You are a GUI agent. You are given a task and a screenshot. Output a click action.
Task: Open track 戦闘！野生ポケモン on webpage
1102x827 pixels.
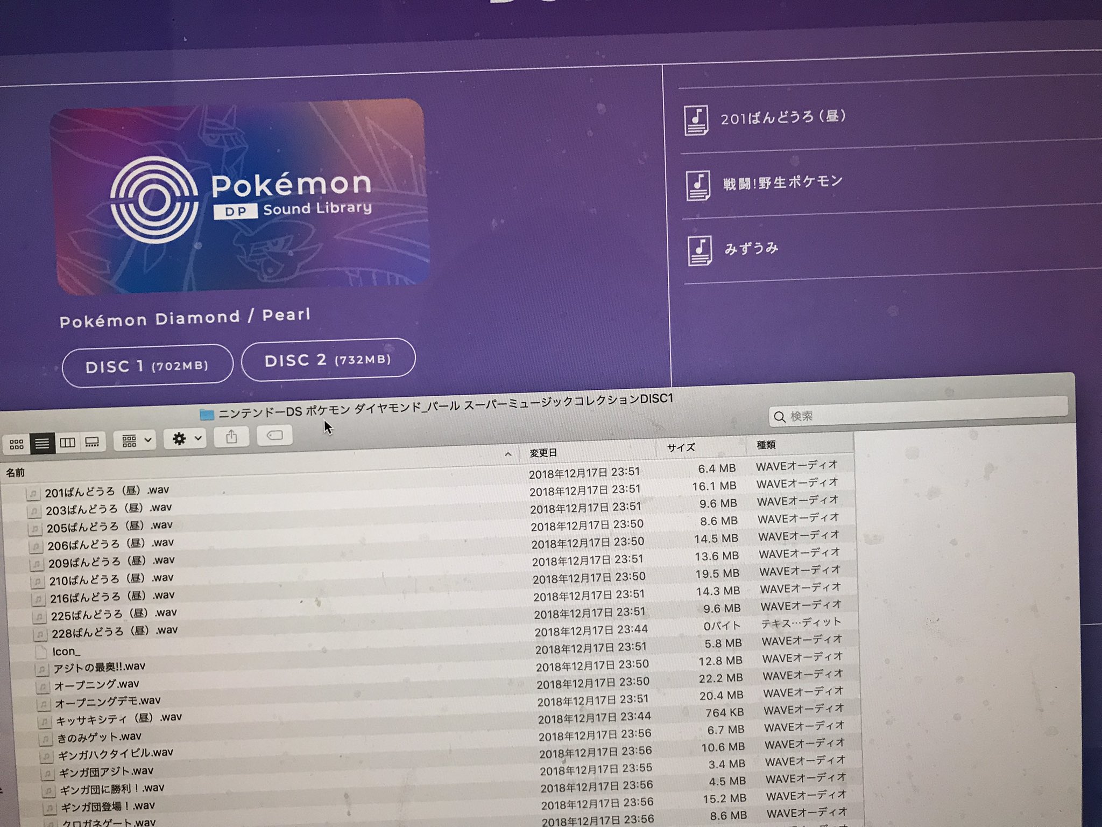(x=783, y=183)
